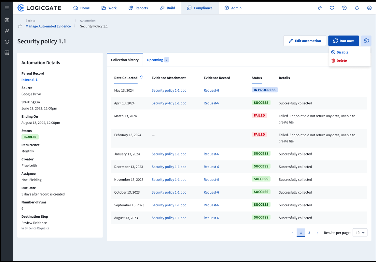Click FAILED badge in March 13, 2024 row
Screen dimensions: 376x262
point(259,115)
